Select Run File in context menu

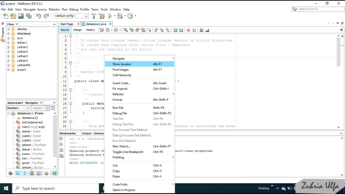pyautogui.click(x=140, y=108)
